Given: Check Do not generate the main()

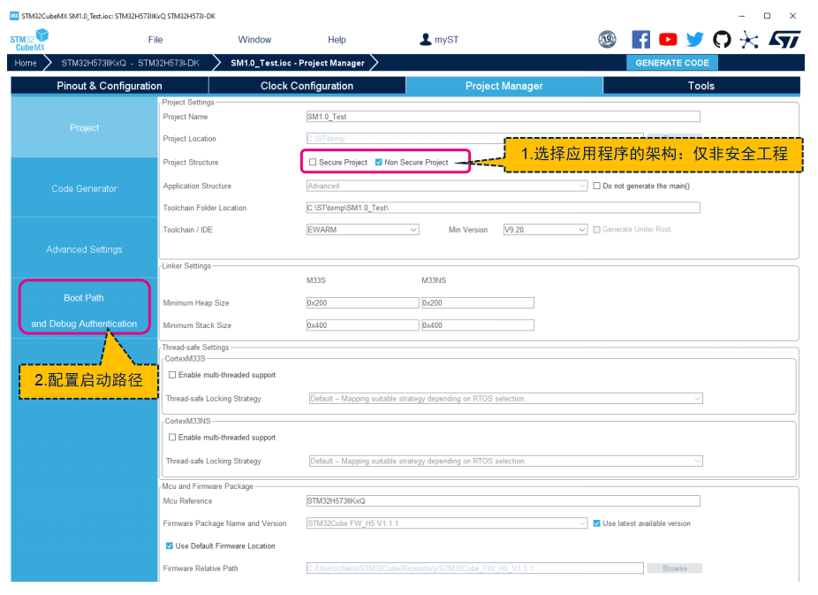Looking at the screenshot, I should click(x=597, y=186).
